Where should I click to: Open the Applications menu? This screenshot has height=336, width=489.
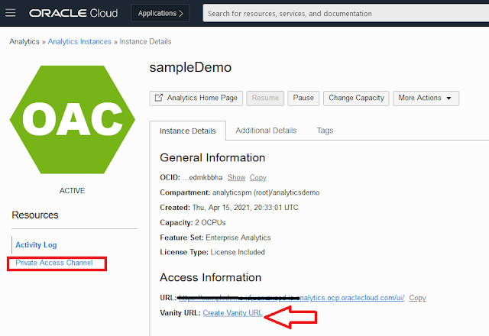pyautogui.click(x=160, y=13)
